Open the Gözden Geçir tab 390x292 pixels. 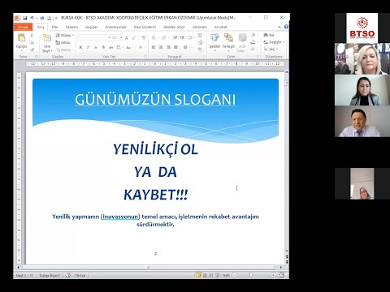(x=174, y=27)
